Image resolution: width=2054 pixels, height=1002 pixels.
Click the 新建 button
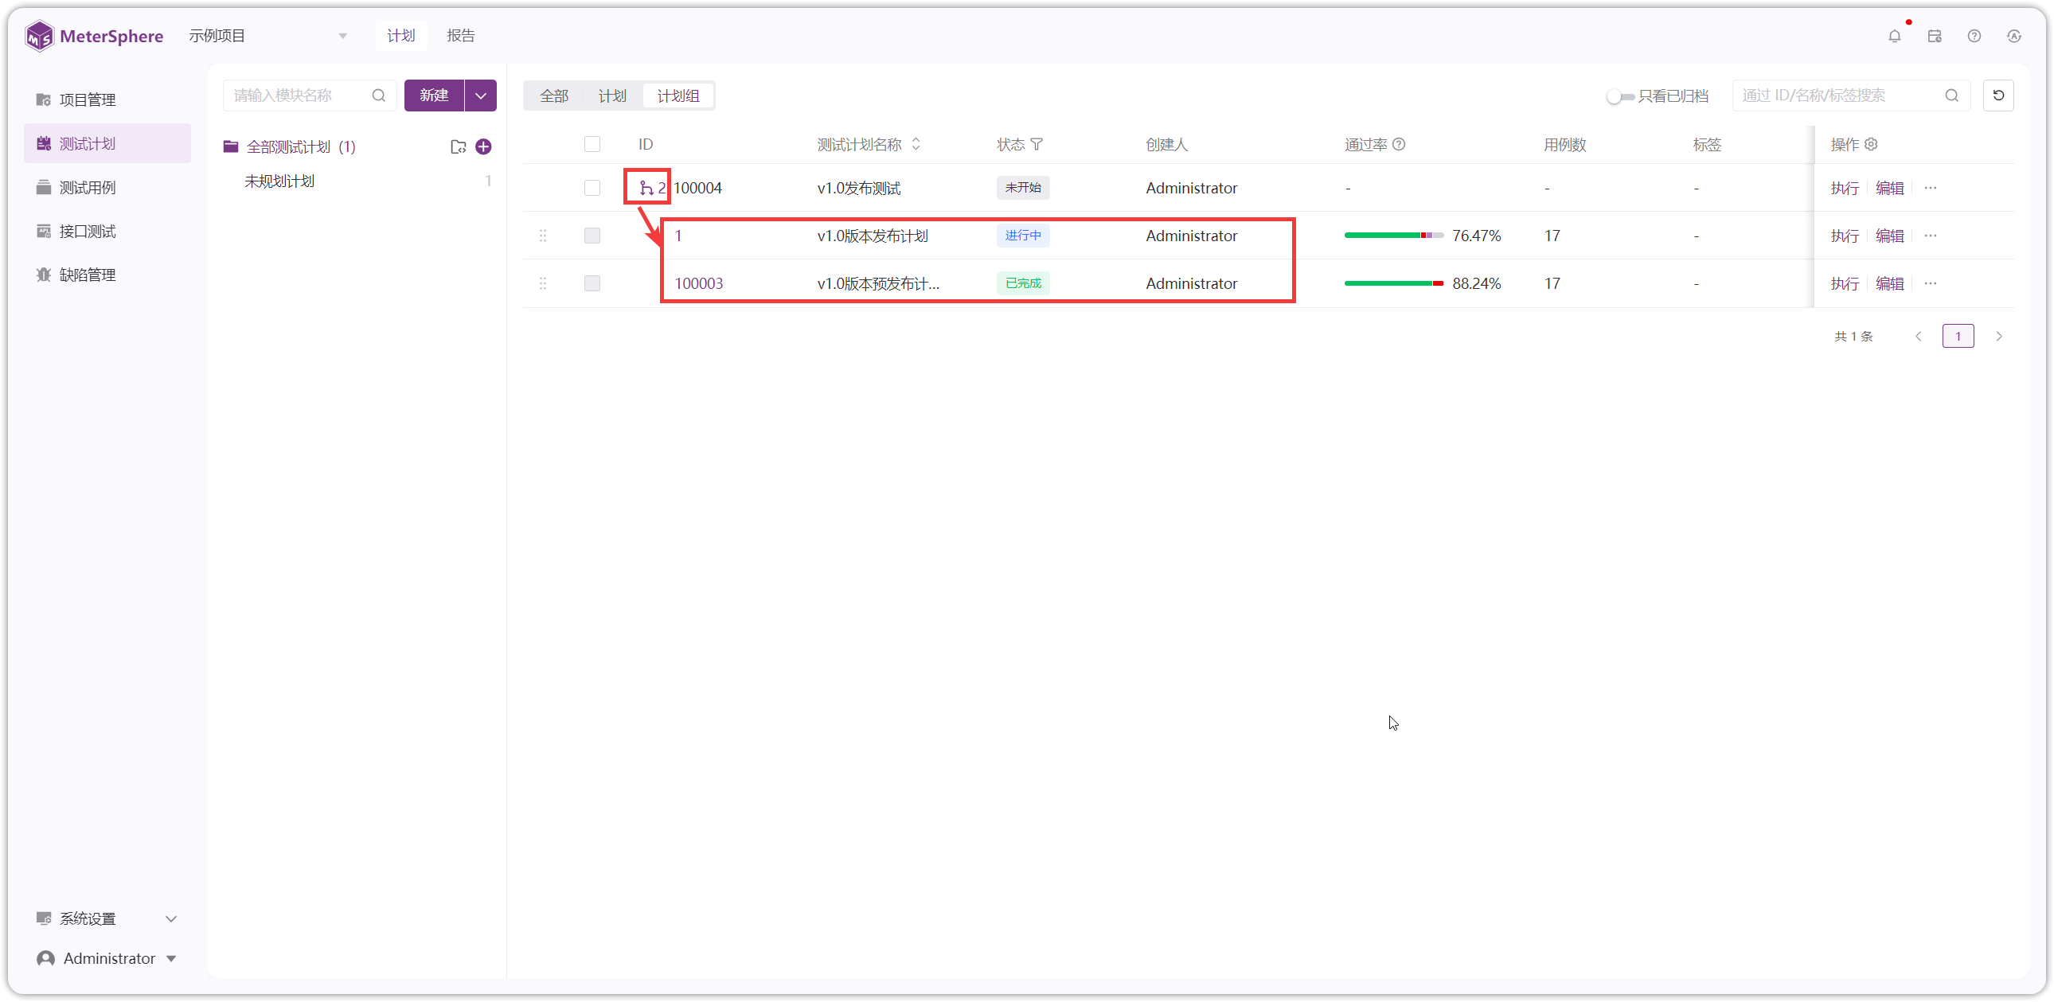click(x=434, y=96)
